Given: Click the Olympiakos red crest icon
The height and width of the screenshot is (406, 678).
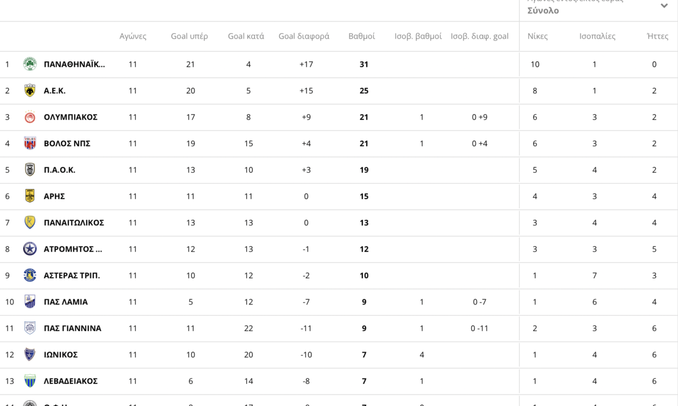Looking at the screenshot, I should point(30,117).
